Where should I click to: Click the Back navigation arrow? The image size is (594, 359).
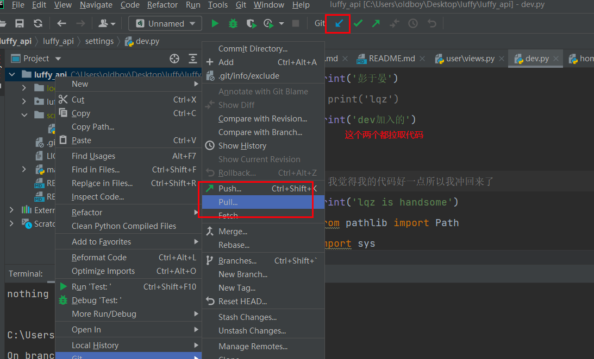pyautogui.click(x=61, y=23)
